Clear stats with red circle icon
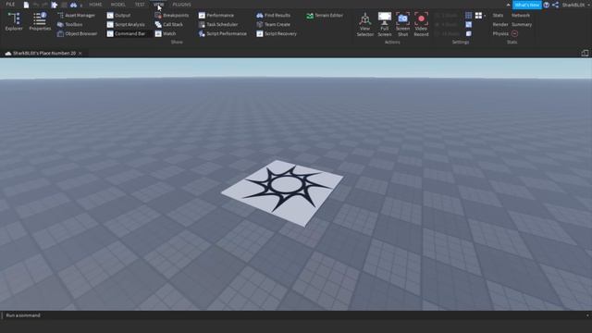The image size is (592, 333). pos(514,33)
